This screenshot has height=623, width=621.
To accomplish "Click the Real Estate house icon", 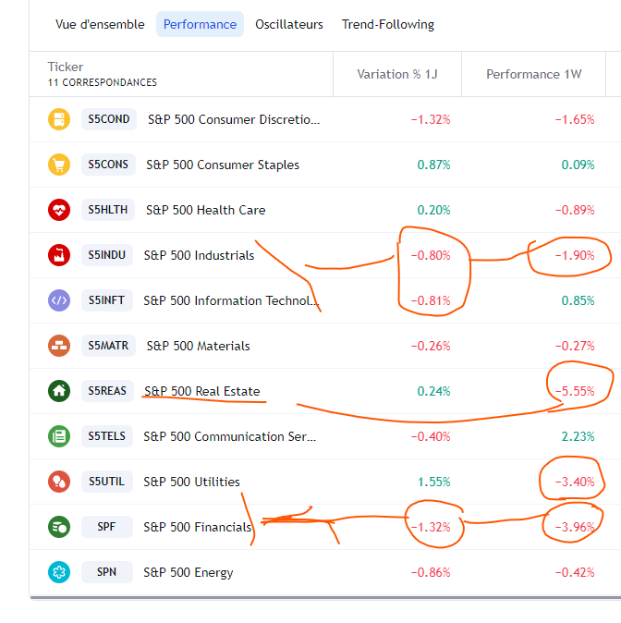I will coord(59,391).
